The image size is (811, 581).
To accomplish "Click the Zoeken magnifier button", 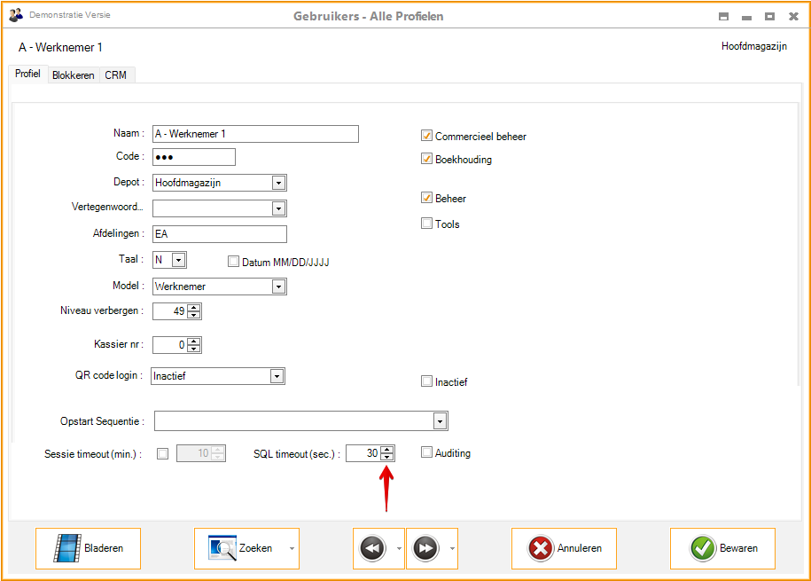I will [x=239, y=548].
